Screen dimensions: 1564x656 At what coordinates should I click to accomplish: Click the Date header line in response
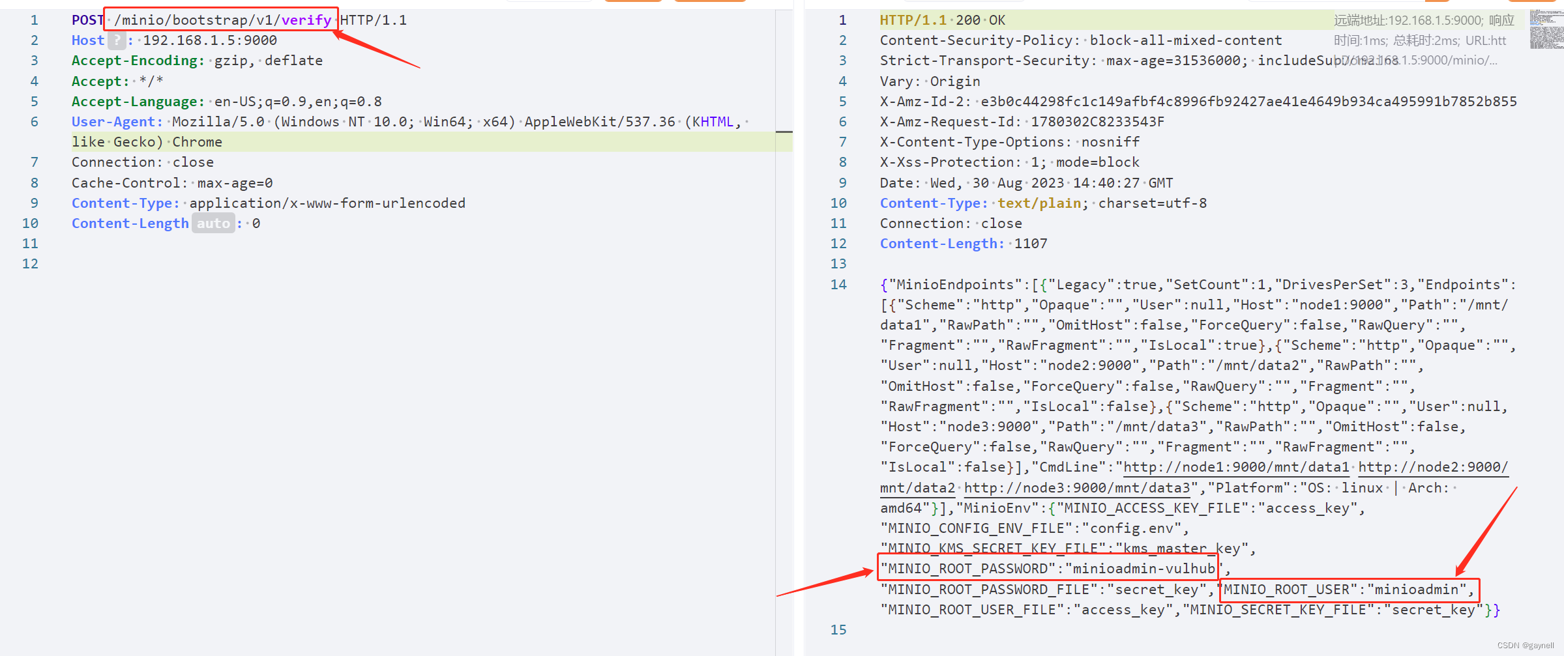(x=1027, y=183)
